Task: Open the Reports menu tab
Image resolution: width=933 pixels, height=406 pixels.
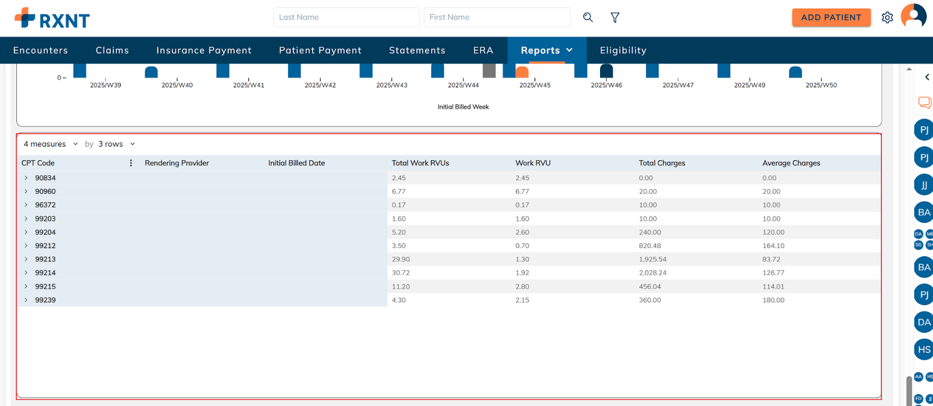Action: [546, 51]
